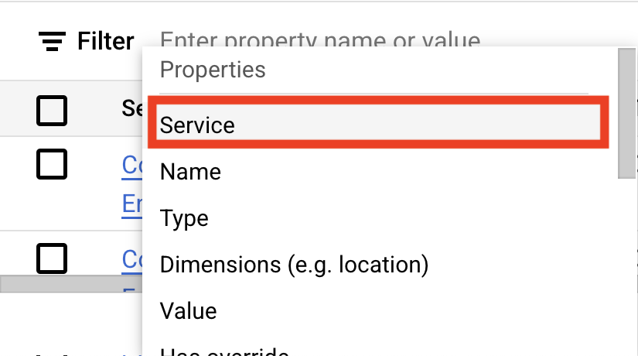Click the Filter list icon

pyautogui.click(x=52, y=41)
